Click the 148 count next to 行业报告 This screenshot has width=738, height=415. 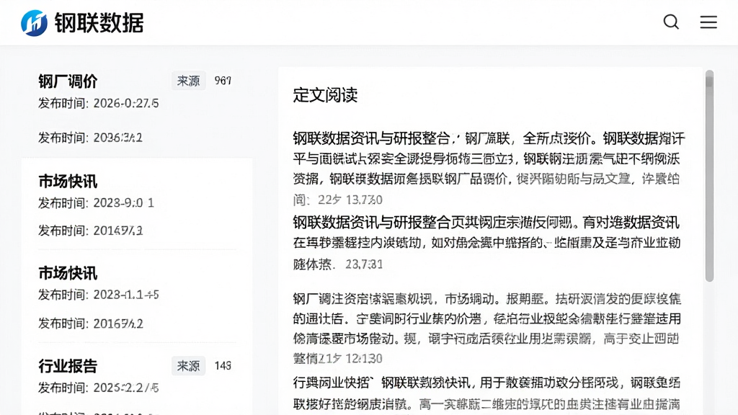coord(223,365)
